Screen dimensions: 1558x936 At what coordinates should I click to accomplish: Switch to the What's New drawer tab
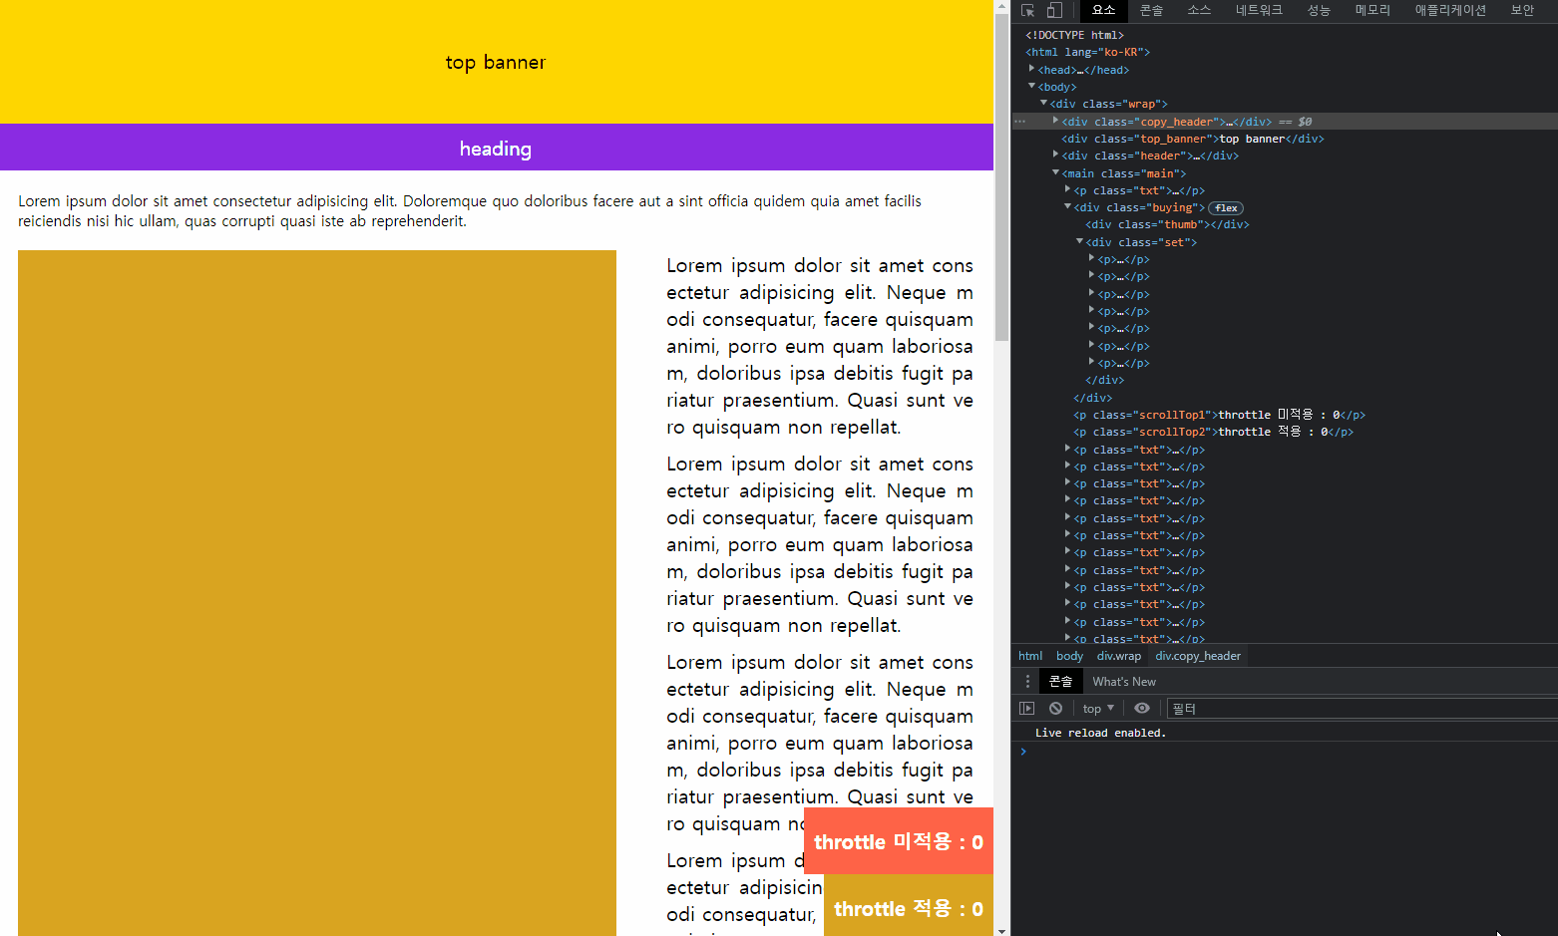tap(1124, 682)
